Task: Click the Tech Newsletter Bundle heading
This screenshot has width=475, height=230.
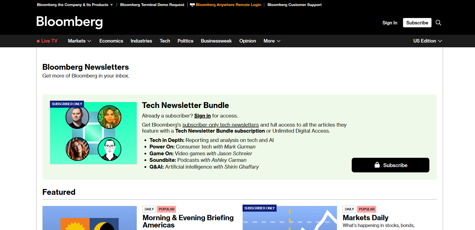Action: 185,105
